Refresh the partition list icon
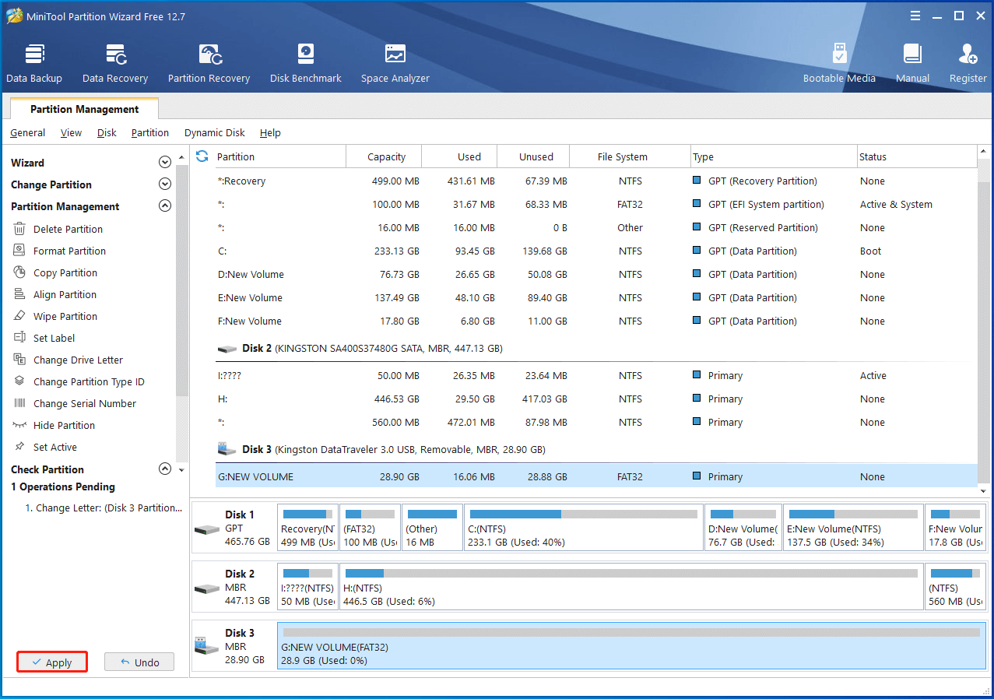 (x=202, y=156)
